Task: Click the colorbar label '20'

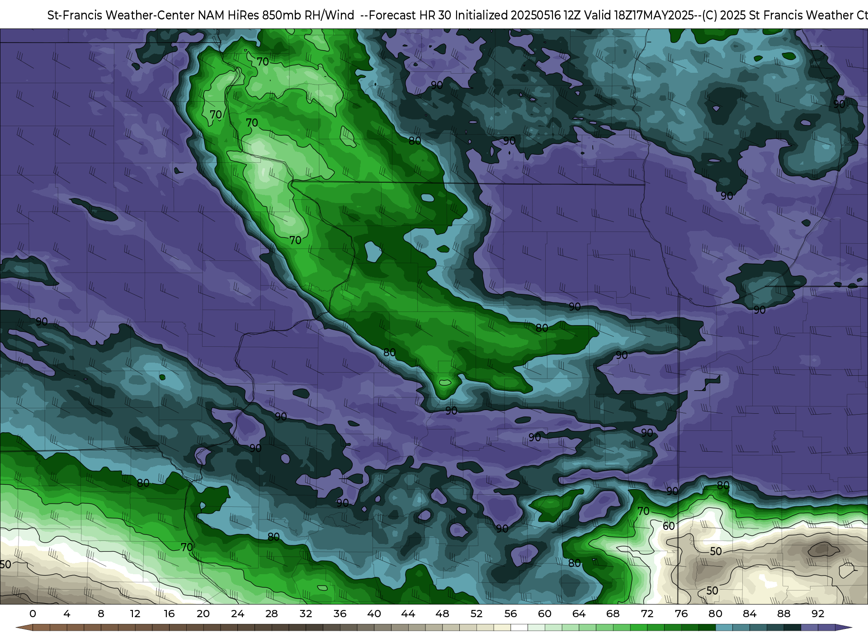Action: click(x=203, y=614)
